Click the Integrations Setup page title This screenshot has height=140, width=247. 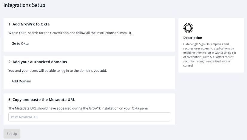point(24,5)
